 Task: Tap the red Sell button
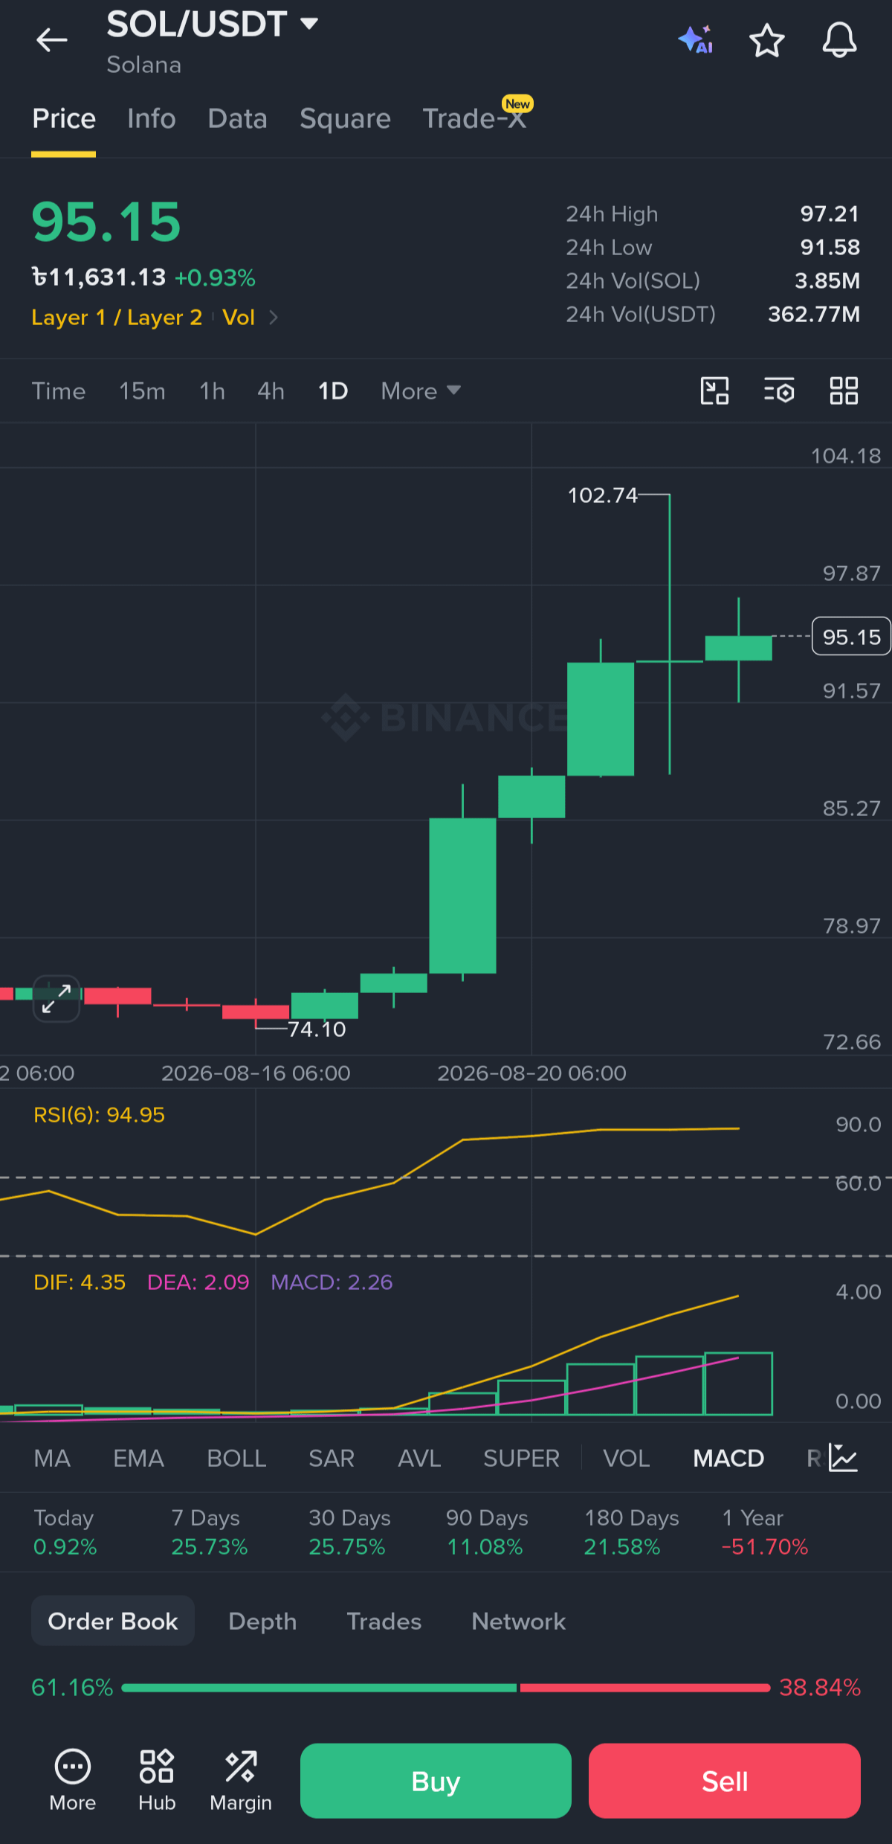pyautogui.click(x=725, y=1781)
